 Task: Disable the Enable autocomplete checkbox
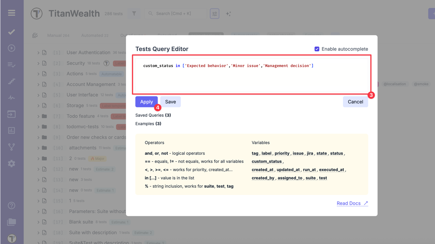(317, 49)
